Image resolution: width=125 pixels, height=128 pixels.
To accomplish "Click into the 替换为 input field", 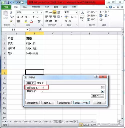I will pyautogui.click(x=71, y=91).
